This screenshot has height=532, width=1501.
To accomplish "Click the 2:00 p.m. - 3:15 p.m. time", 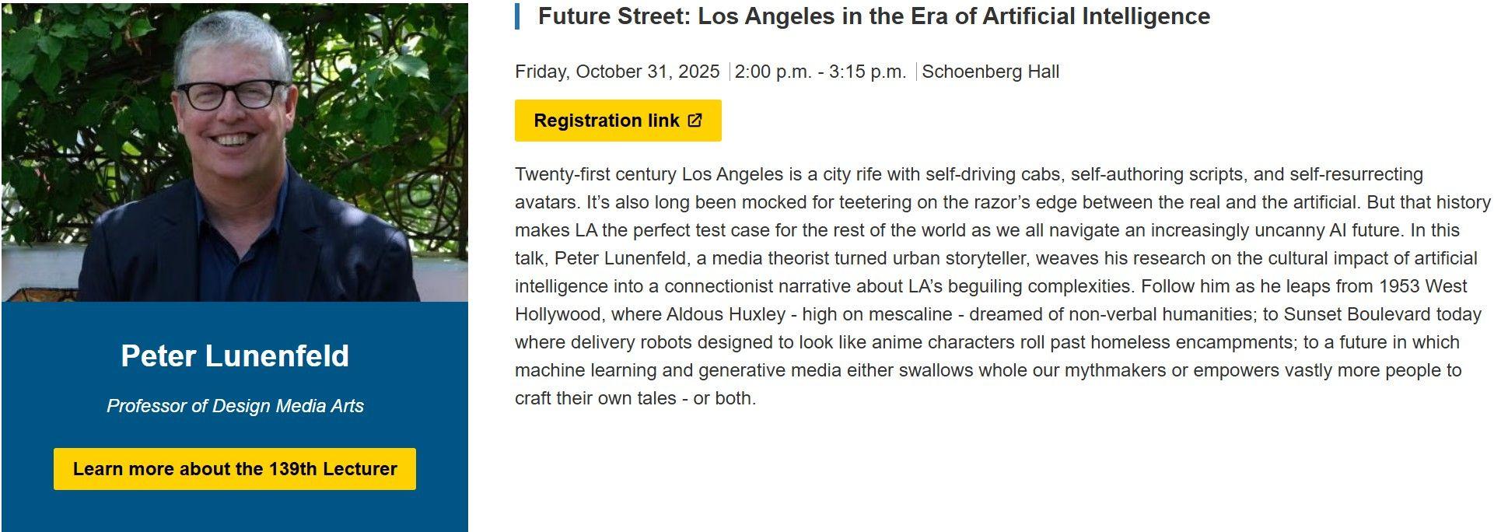I will click(x=820, y=72).
